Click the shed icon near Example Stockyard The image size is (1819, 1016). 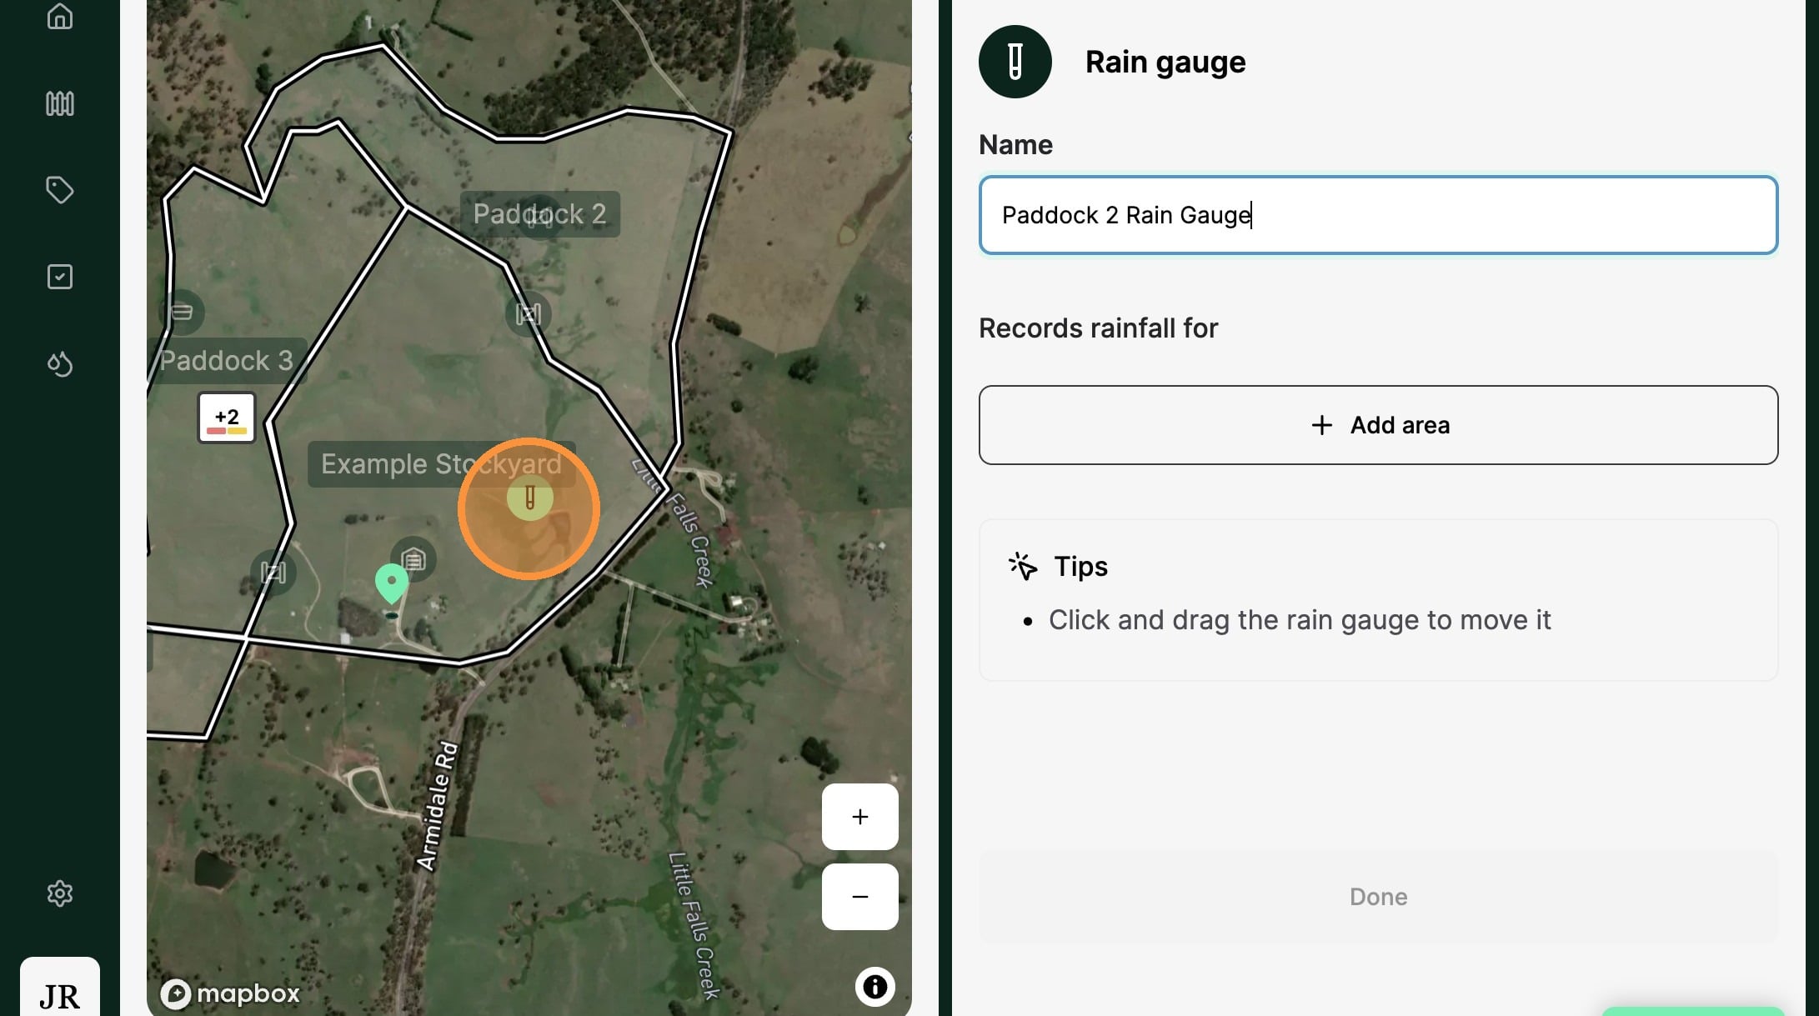[x=413, y=558]
